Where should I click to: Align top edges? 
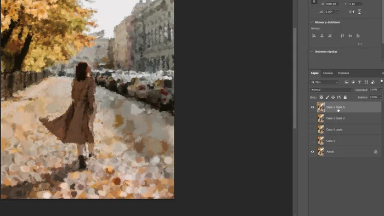coord(342,36)
